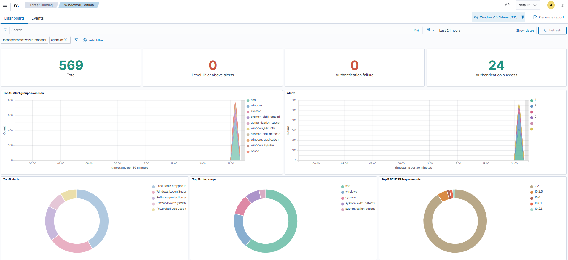Open user avatar menu 'a'
Image resolution: width=568 pixels, height=260 pixels.
[x=551, y=5]
